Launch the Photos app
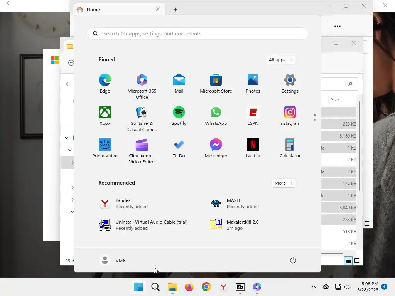Screen dimensions: 395x296 tap(253, 84)
